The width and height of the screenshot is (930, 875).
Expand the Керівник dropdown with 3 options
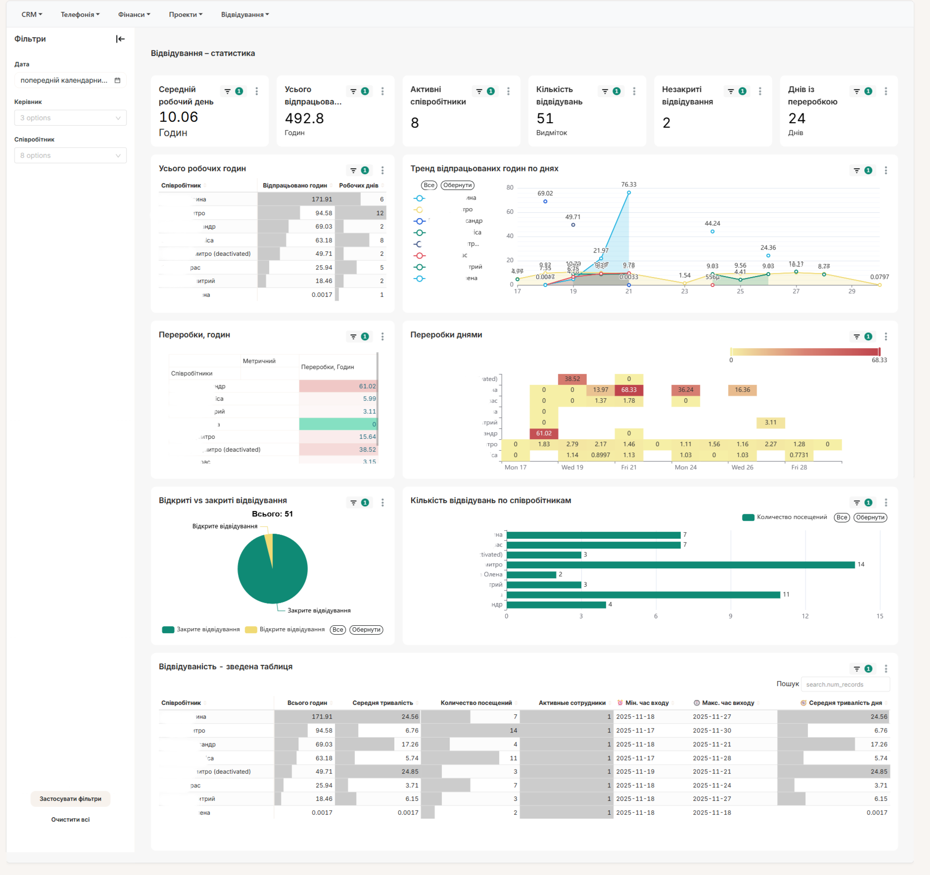click(x=70, y=118)
